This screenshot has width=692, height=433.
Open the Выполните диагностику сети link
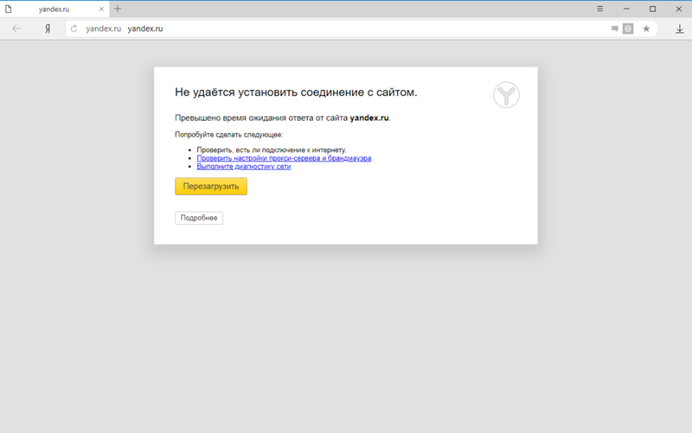[244, 167]
